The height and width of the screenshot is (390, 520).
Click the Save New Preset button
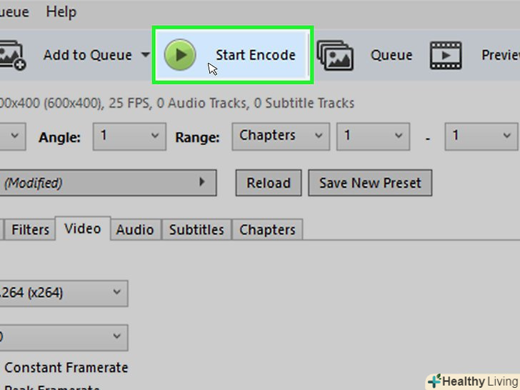tap(370, 183)
